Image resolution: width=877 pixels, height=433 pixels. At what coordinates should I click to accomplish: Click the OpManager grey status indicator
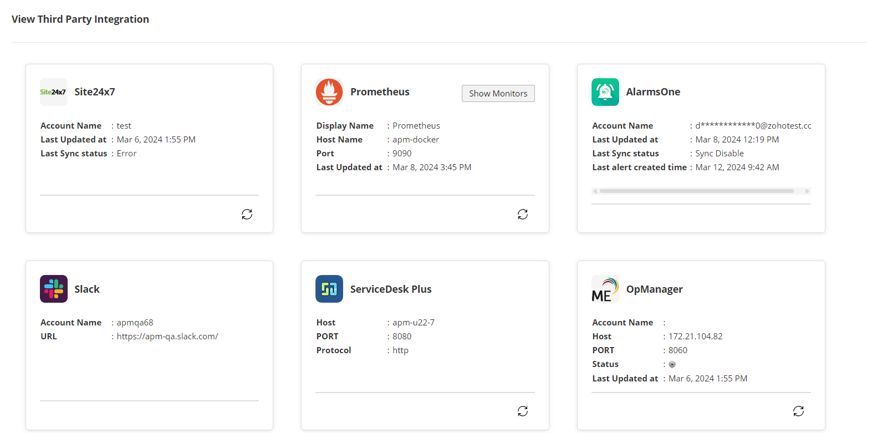[x=672, y=364]
